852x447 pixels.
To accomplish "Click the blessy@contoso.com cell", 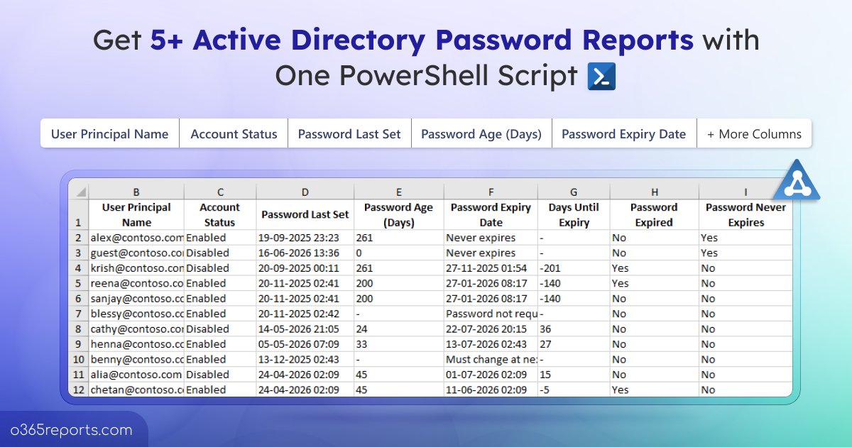I will click(x=136, y=314).
